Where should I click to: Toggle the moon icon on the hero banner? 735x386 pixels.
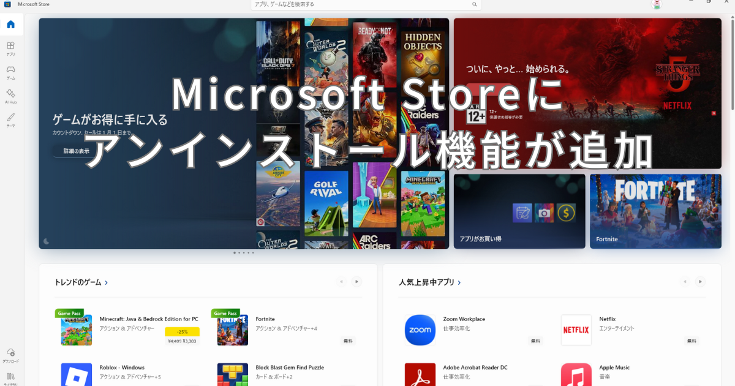pyautogui.click(x=47, y=242)
